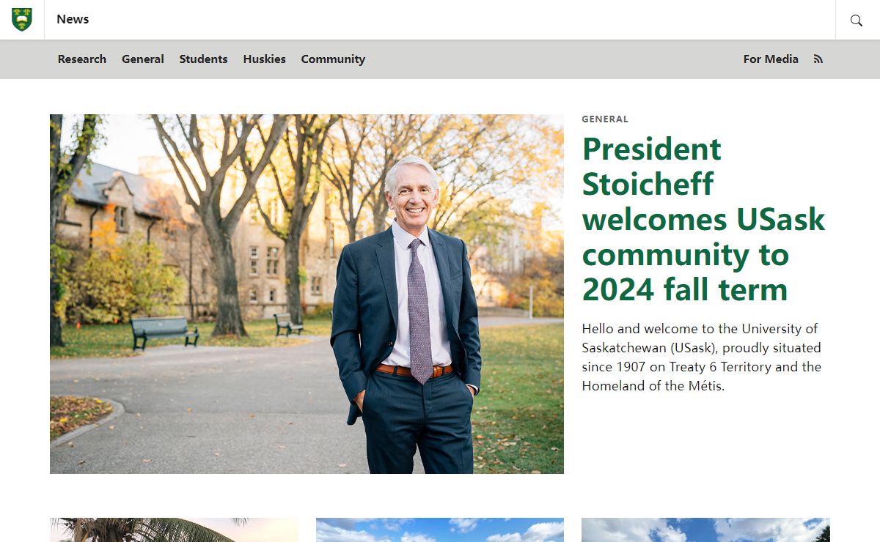Open the President Stoicheff headline article
Image resolution: width=880 pixels, height=542 pixels.
tap(703, 219)
